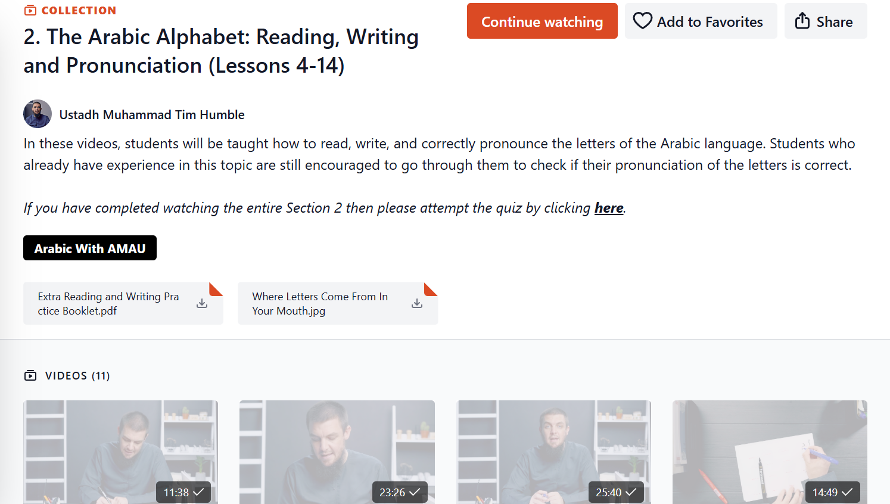Image resolution: width=890 pixels, height=504 pixels.
Task: Click the Arabic With AMAU tag
Action: [90, 248]
